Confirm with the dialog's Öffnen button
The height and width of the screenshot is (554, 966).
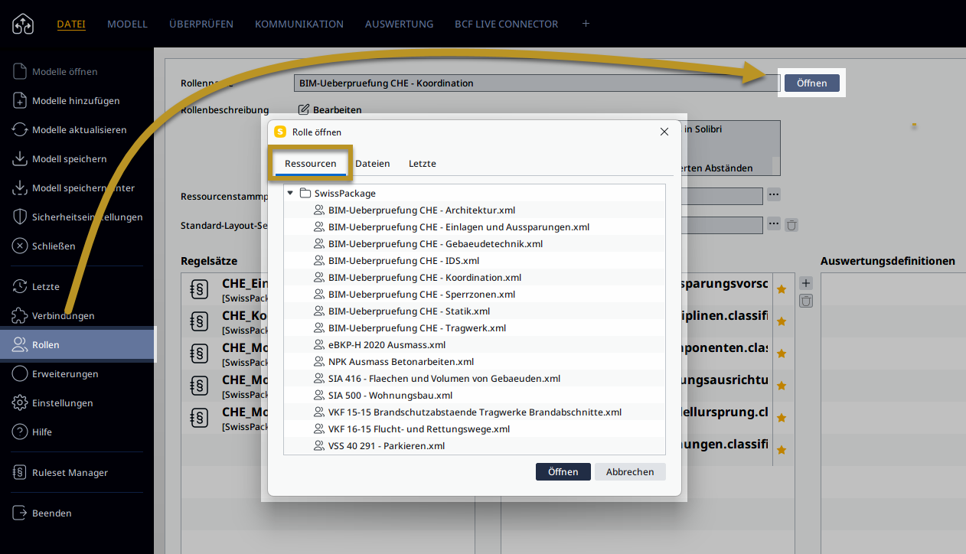563,471
